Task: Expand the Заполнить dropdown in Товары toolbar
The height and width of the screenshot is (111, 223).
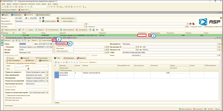Action: (93, 62)
